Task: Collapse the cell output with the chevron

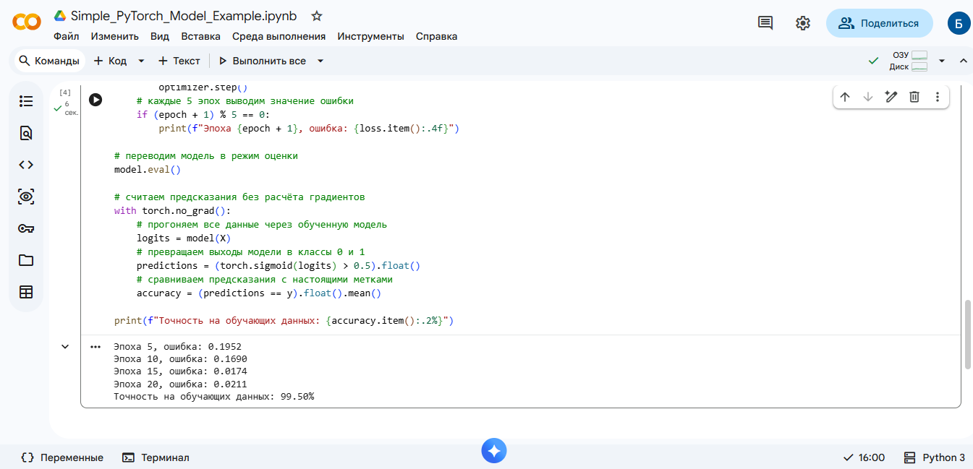Action: click(x=65, y=347)
